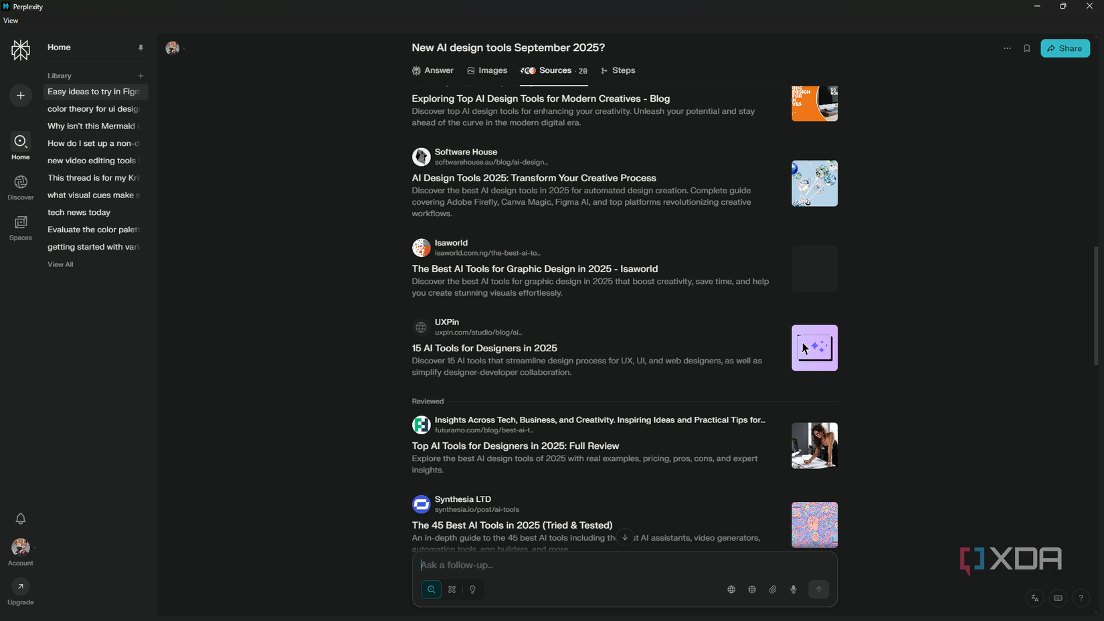Expand the profile avatar dropdown at the thread top
The image size is (1104, 621).
point(175,48)
